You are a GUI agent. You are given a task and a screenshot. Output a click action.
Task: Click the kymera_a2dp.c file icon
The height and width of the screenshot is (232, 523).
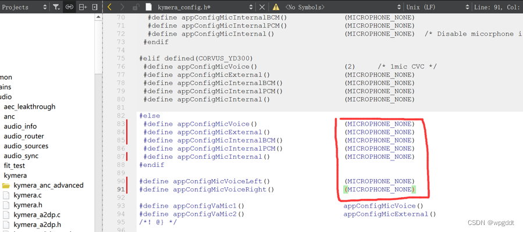(6, 215)
